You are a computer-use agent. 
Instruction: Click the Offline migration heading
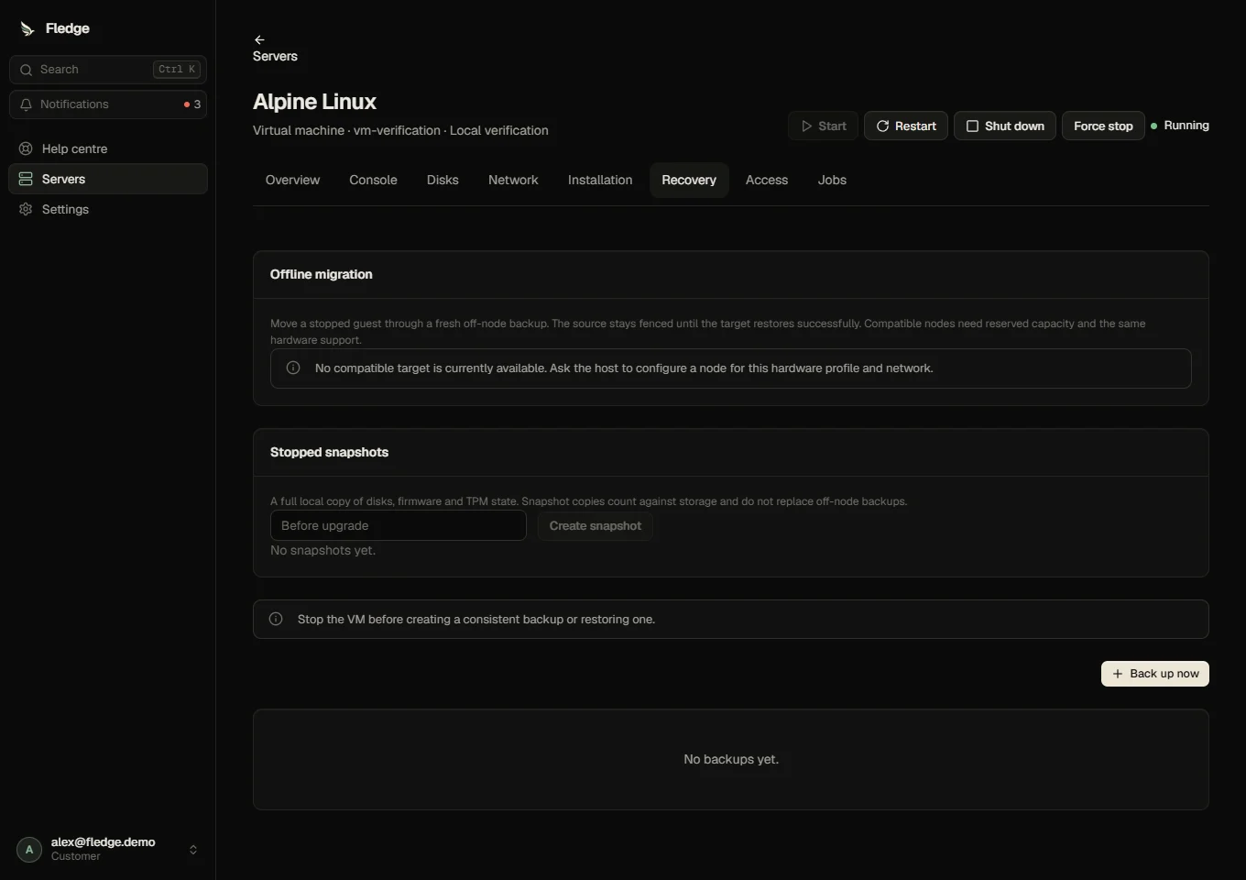point(321,274)
